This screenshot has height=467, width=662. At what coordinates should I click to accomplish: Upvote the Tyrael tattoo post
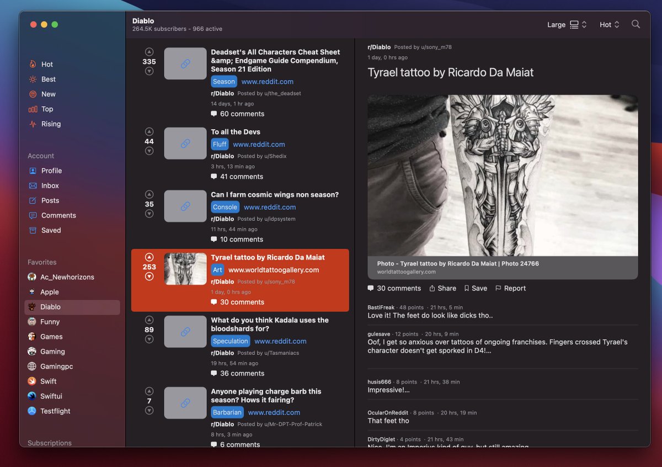coord(149,257)
